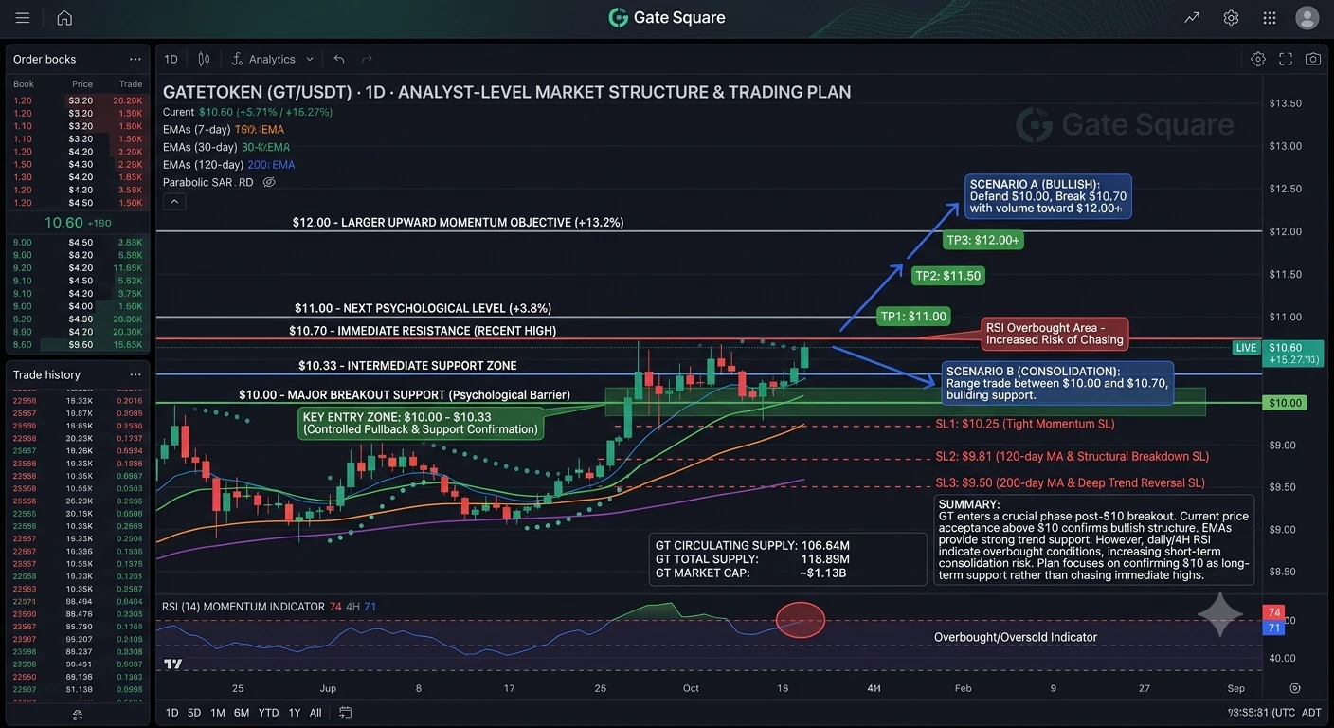1334x728 pixels.
Task: Undo the last chart action
Action: point(339,59)
